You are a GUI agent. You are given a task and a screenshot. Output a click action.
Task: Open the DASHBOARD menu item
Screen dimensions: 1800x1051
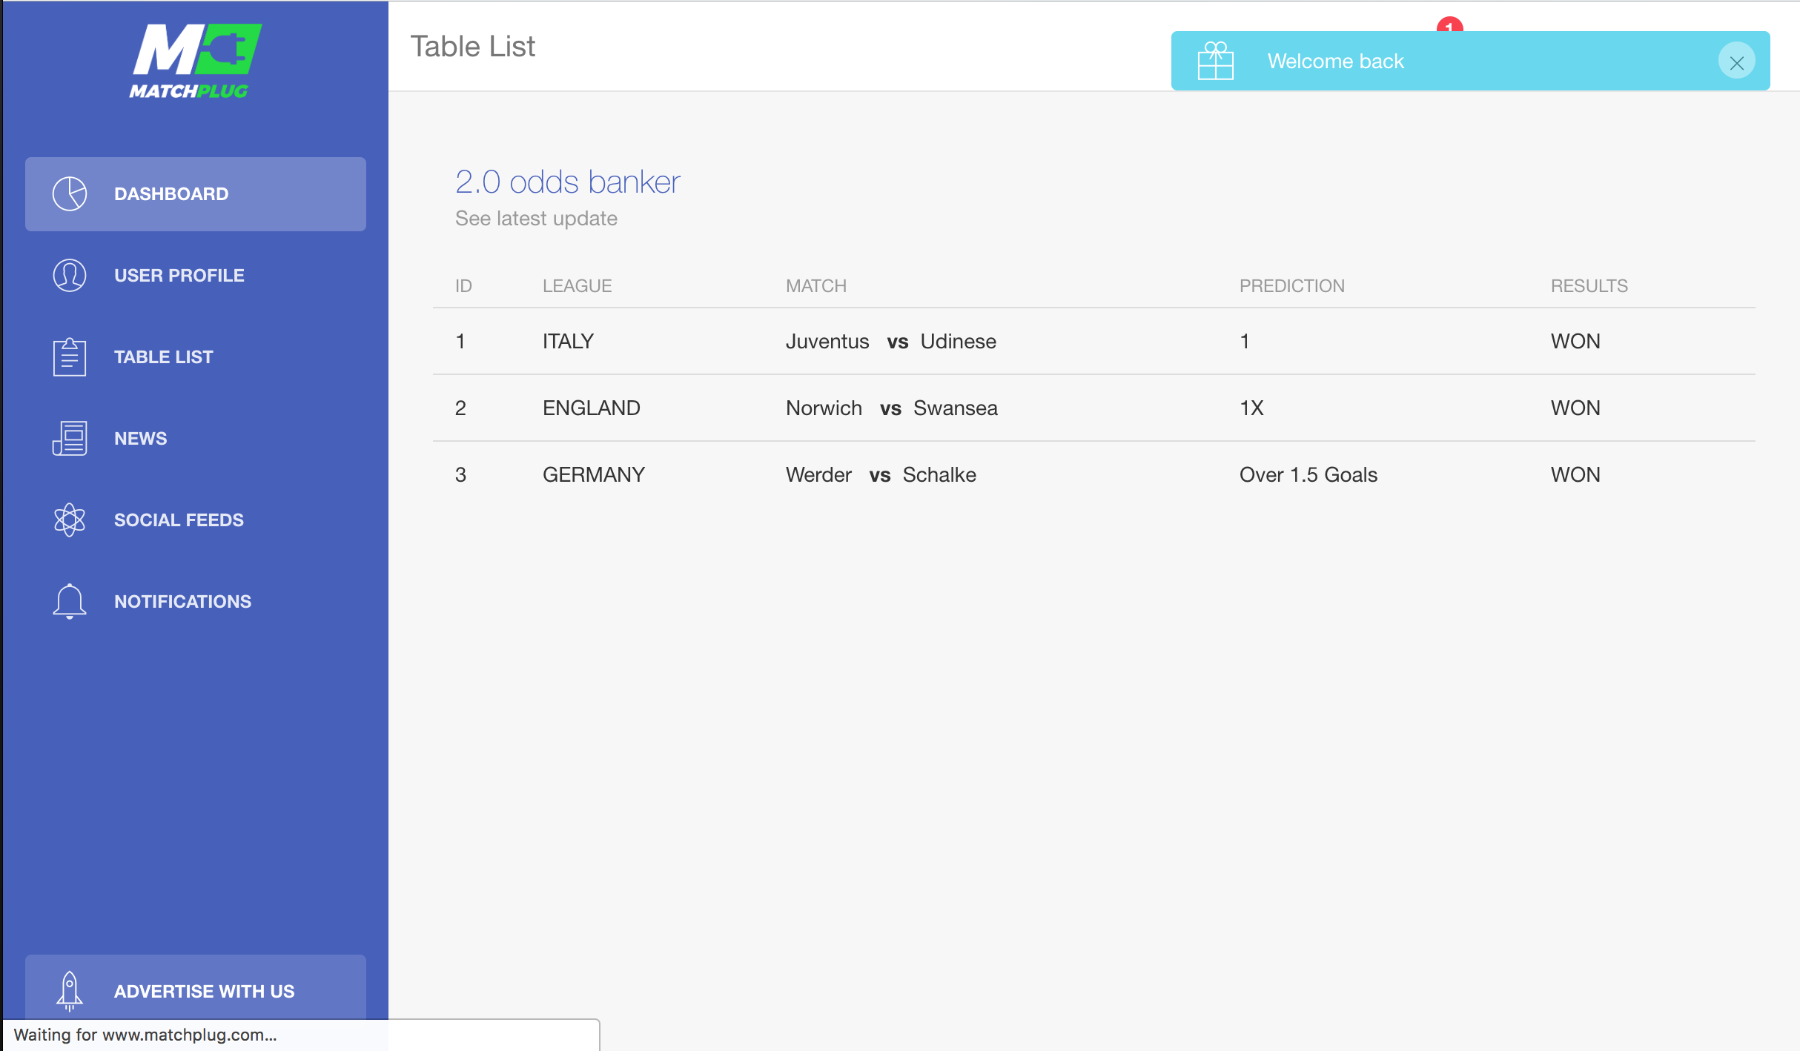(171, 194)
